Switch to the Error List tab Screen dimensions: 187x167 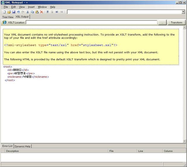tap(7, 146)
